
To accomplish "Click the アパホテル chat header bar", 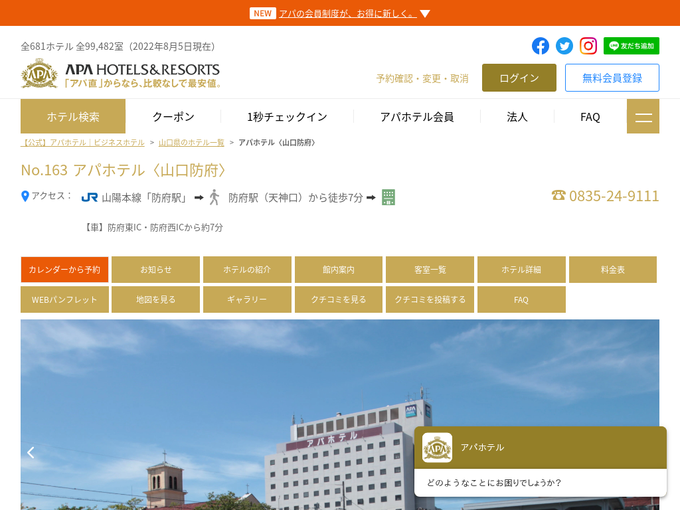I will tap(541, 448).
